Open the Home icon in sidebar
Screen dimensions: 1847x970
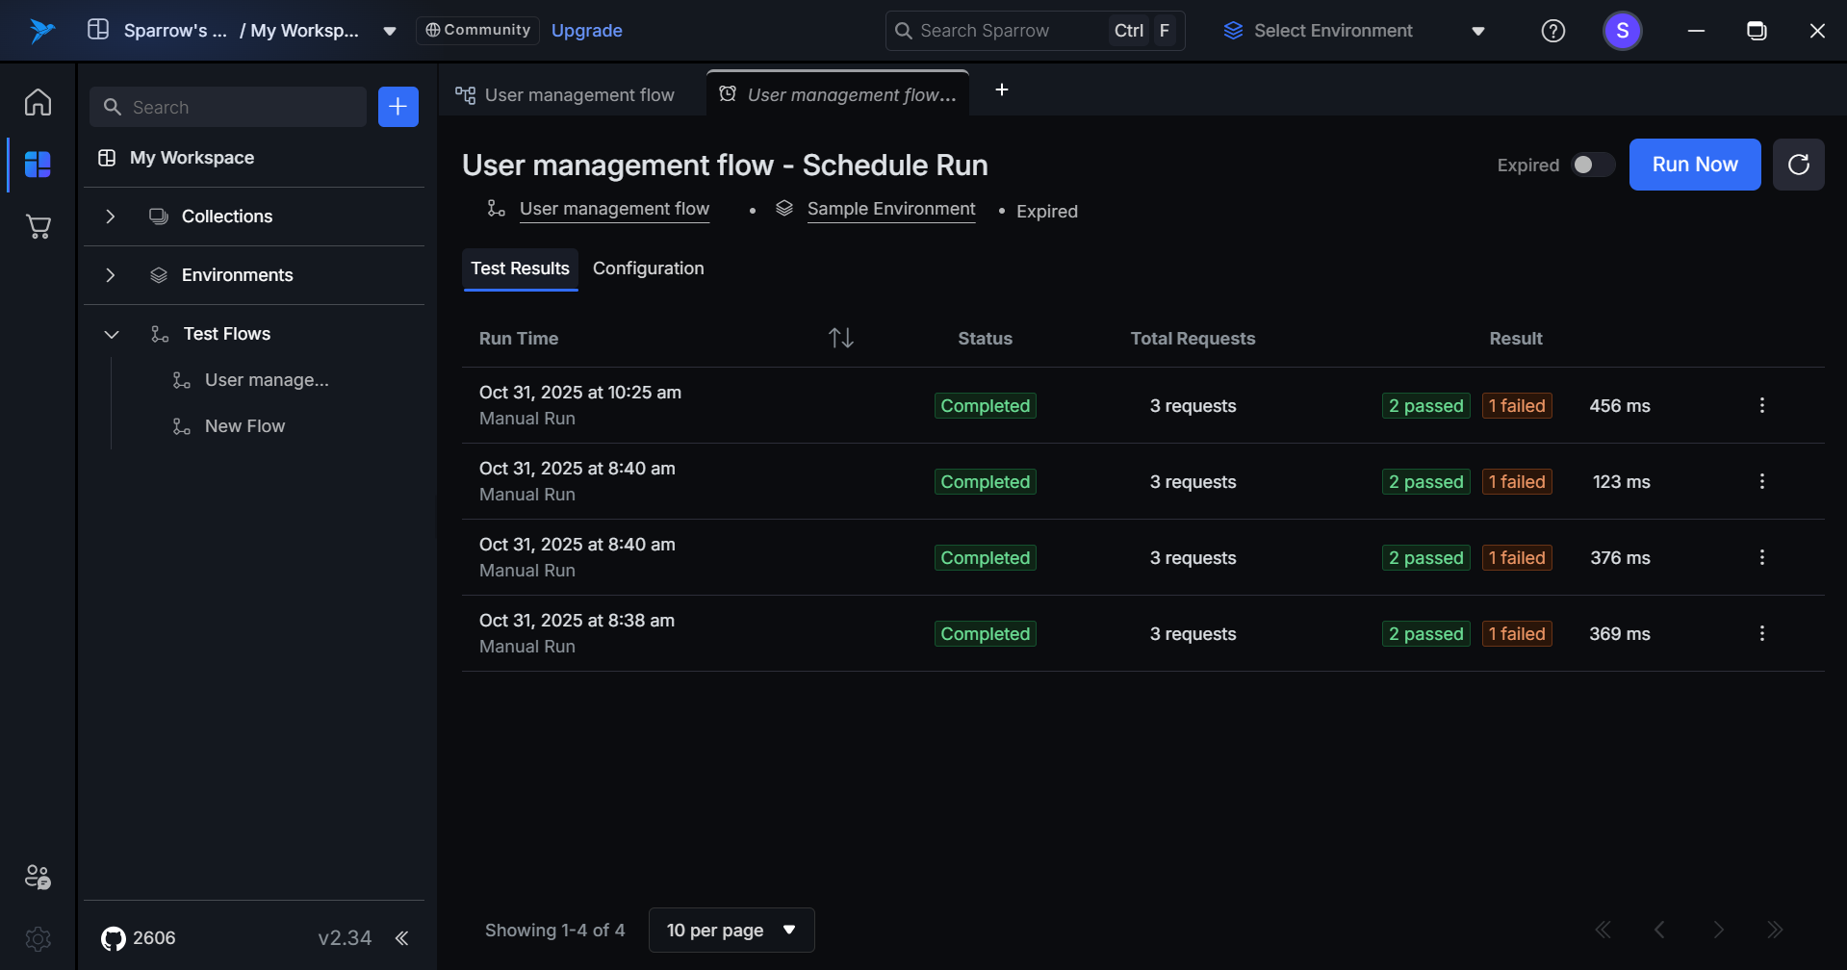point(38,102)
